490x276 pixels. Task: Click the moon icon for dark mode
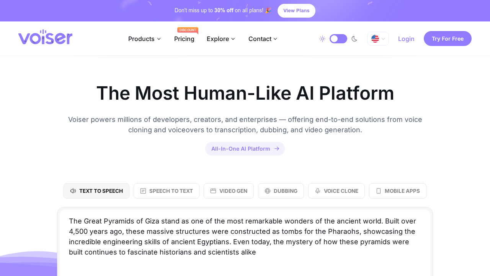click(x=354, y=38)
